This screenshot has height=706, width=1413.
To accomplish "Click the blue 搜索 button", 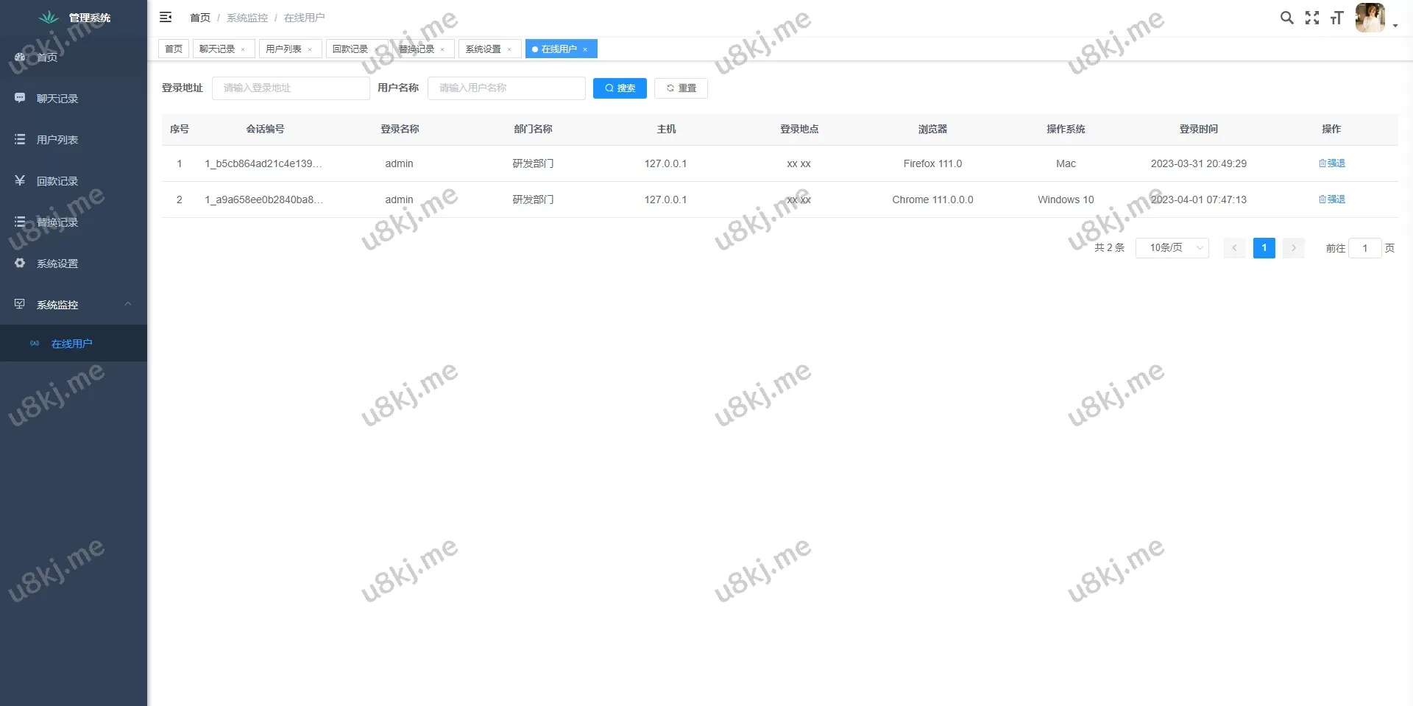I will (x=620, y=88).
